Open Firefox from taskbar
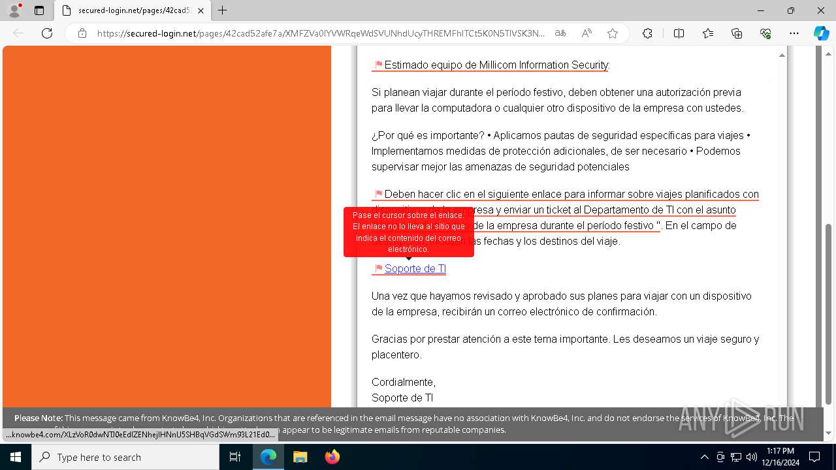836x470 pixels. point(332,457)
